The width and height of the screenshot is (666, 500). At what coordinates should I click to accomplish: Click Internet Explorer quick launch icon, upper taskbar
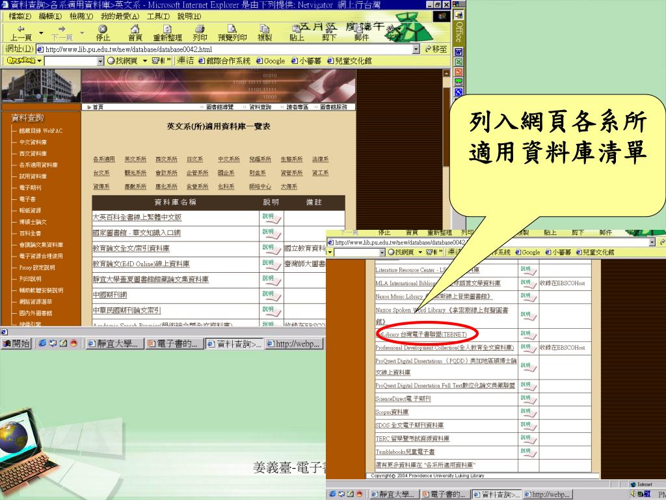coord(42,343)
